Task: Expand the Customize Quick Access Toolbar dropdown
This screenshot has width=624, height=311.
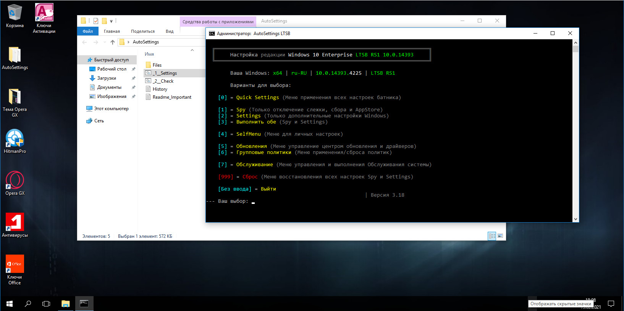Action: (112, 21)
